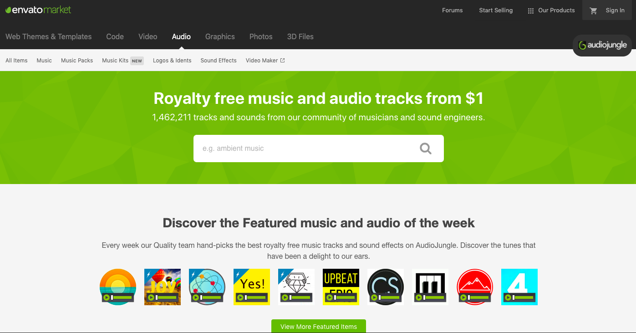Click the search magnifier icon
636x333 pixels.
point(426,149)
